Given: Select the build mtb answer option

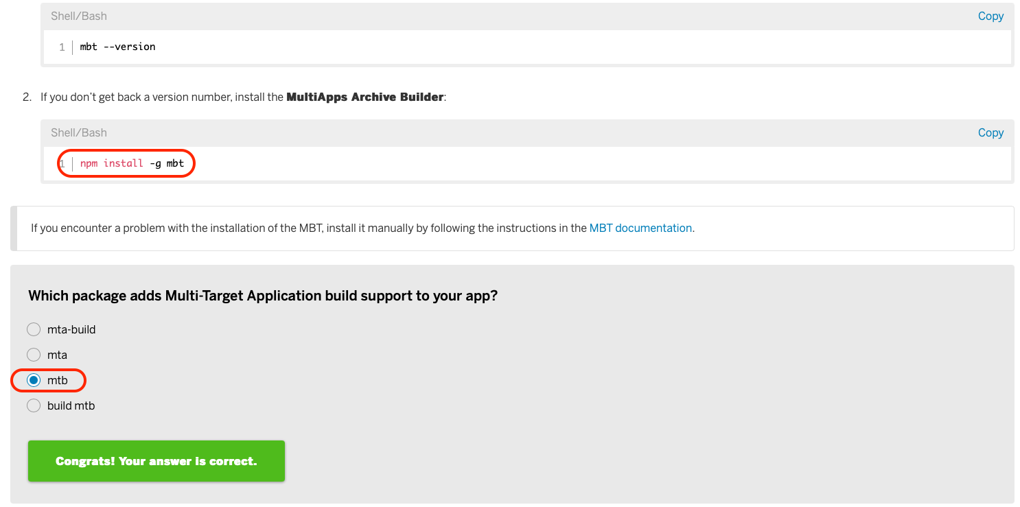Looking at the screenshot, I should (x=34, y=405).
